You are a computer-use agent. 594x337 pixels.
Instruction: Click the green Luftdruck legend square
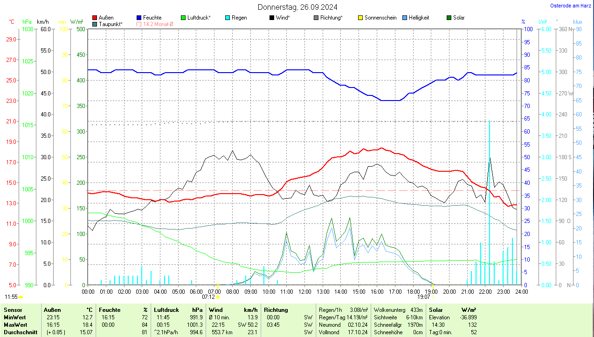click(x=183, y=18)
